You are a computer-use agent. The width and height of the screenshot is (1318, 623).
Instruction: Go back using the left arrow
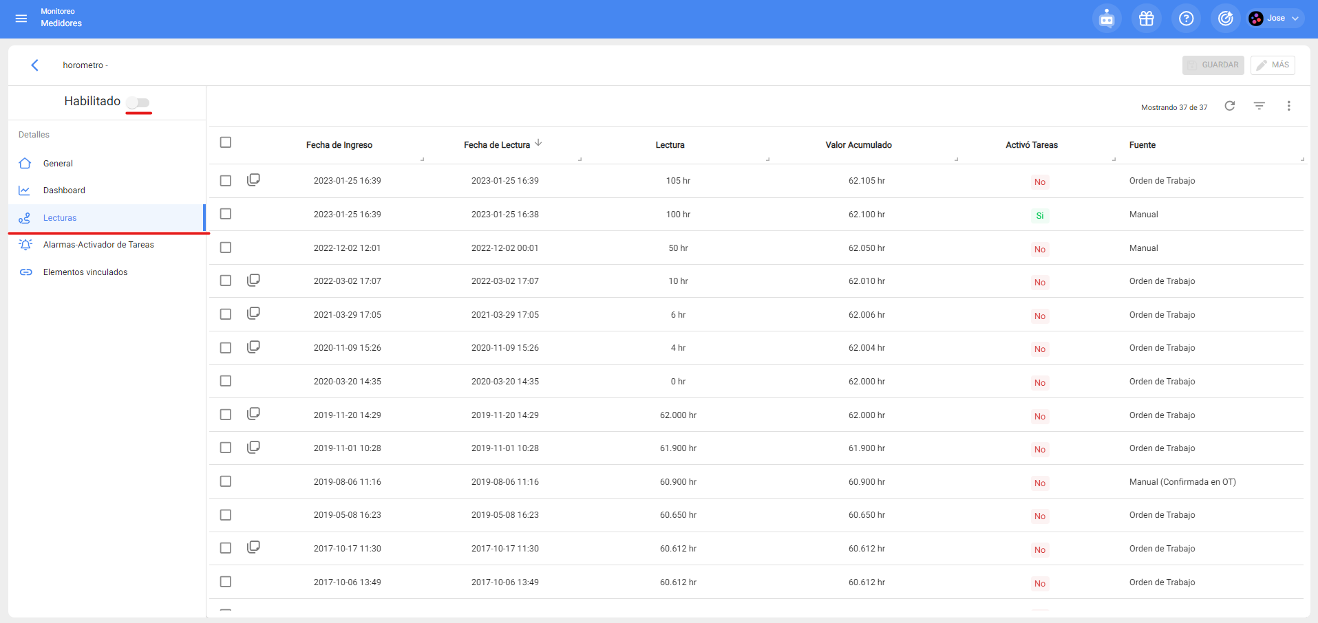pos(34,65)
